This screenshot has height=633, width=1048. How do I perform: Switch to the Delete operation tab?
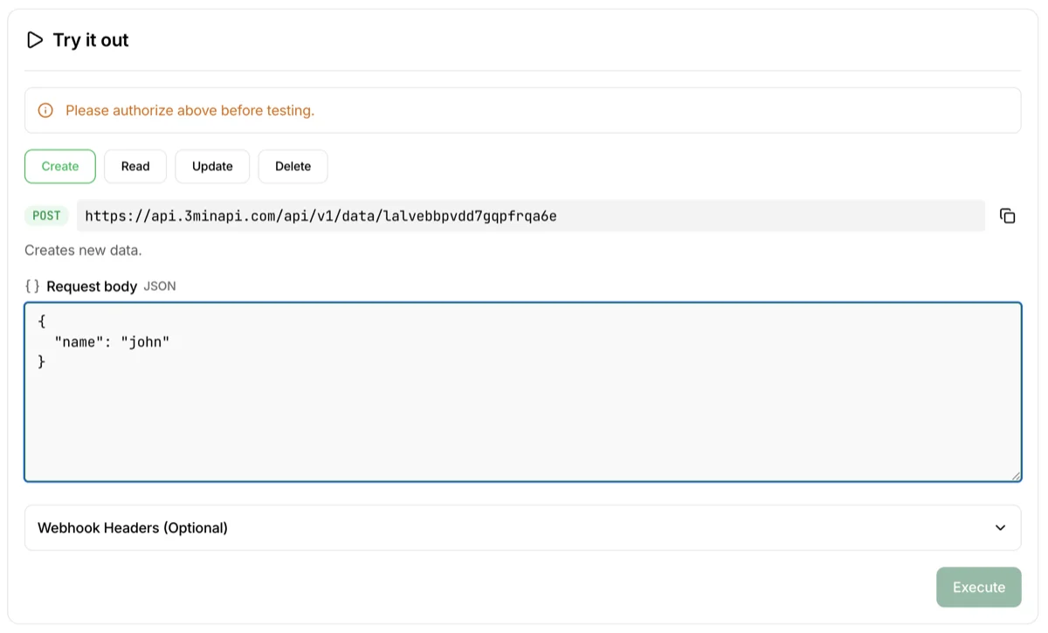(293, 166)
